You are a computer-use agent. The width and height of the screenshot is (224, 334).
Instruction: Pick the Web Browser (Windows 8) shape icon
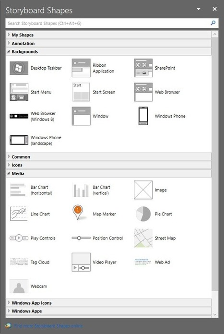tap(19, 116)
